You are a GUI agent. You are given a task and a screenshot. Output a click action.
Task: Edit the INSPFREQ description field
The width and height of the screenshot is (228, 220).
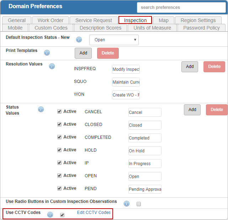point(126,69)
